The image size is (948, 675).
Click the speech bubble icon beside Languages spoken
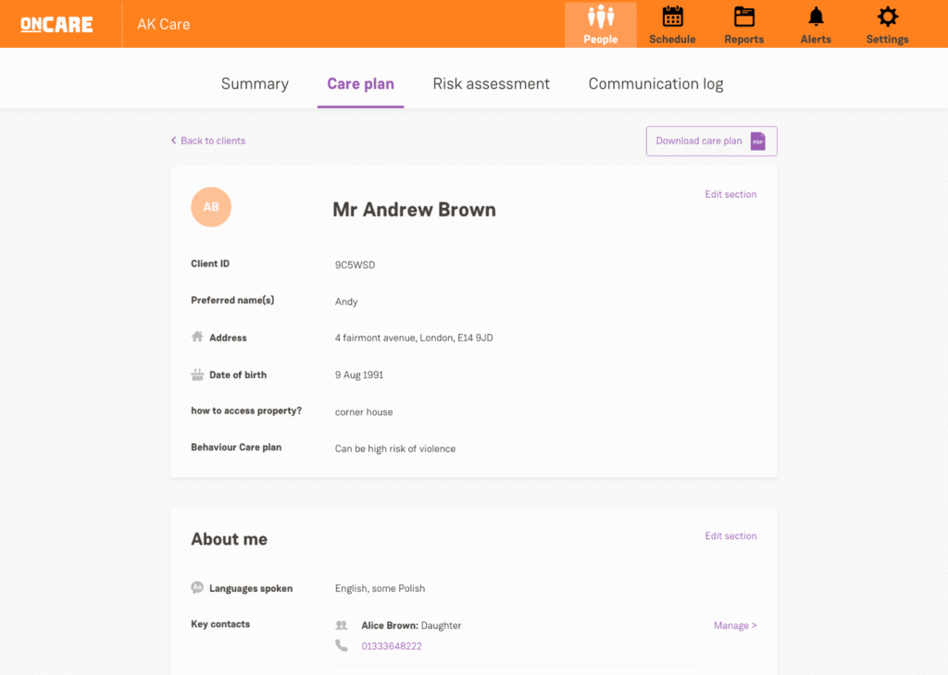point(197,587)
